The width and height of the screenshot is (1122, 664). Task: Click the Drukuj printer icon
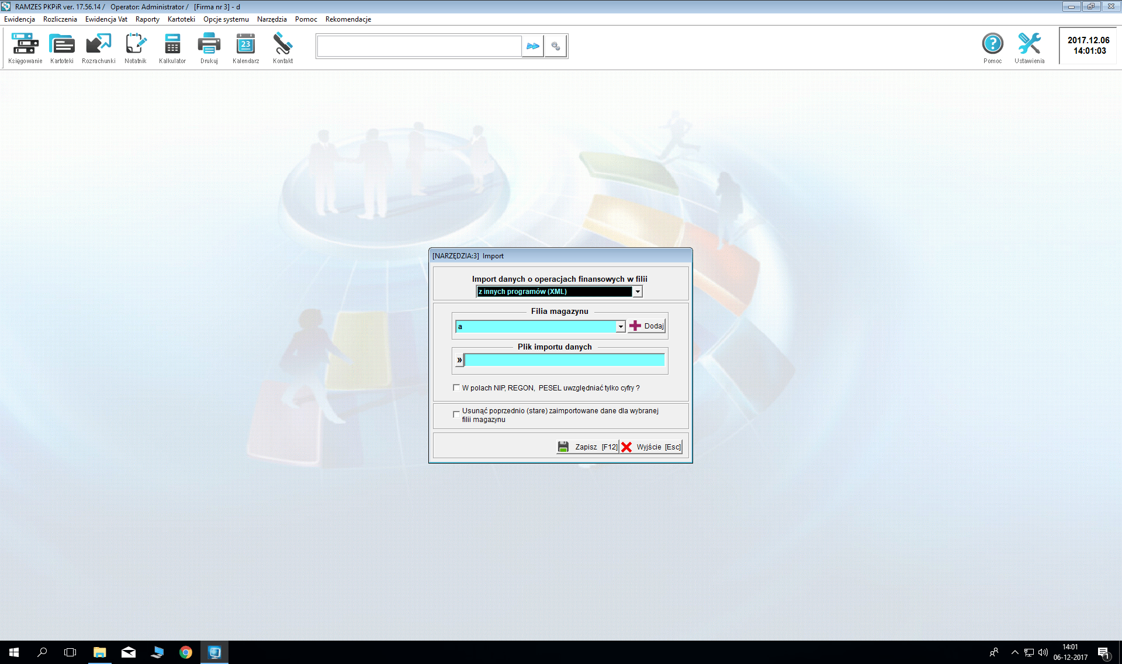pyautogui.click(x=209, y=44)
